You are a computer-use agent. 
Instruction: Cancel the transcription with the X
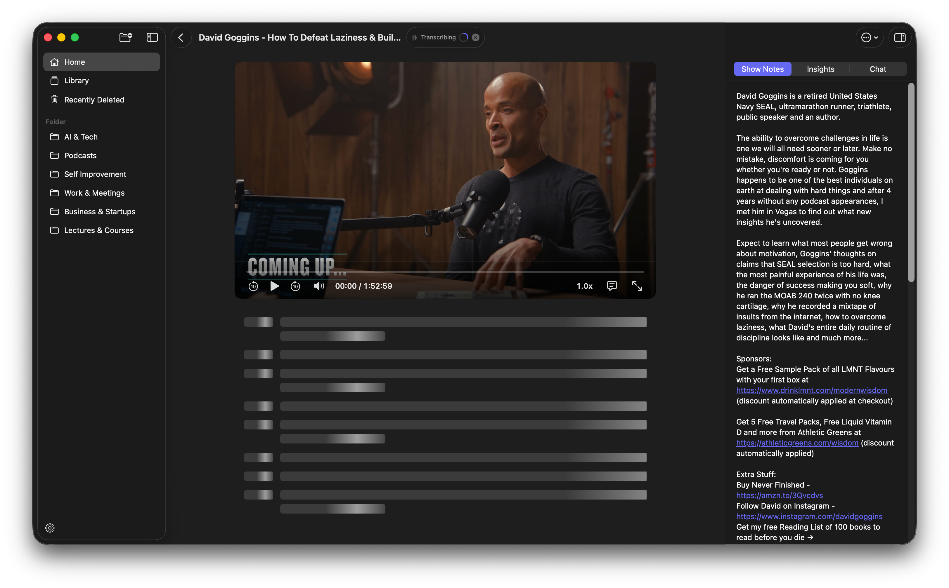point(475,37)
